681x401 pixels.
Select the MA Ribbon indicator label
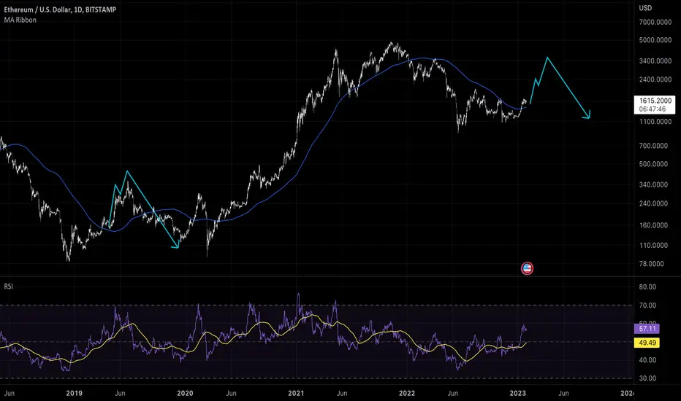click(x=20, y=20)
